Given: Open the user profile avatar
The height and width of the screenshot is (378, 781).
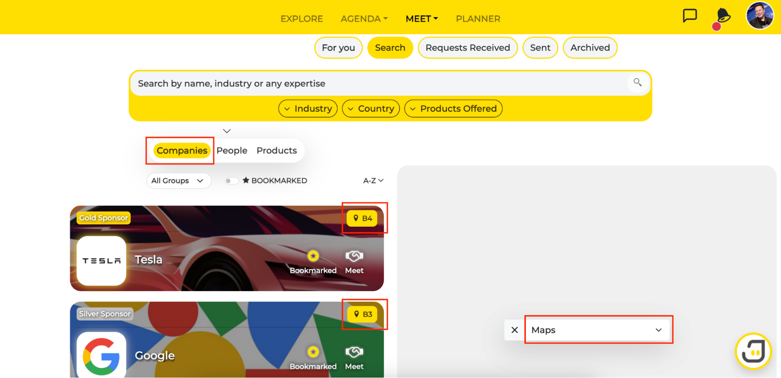Looking at the screenshot, I should coord(760,16).
